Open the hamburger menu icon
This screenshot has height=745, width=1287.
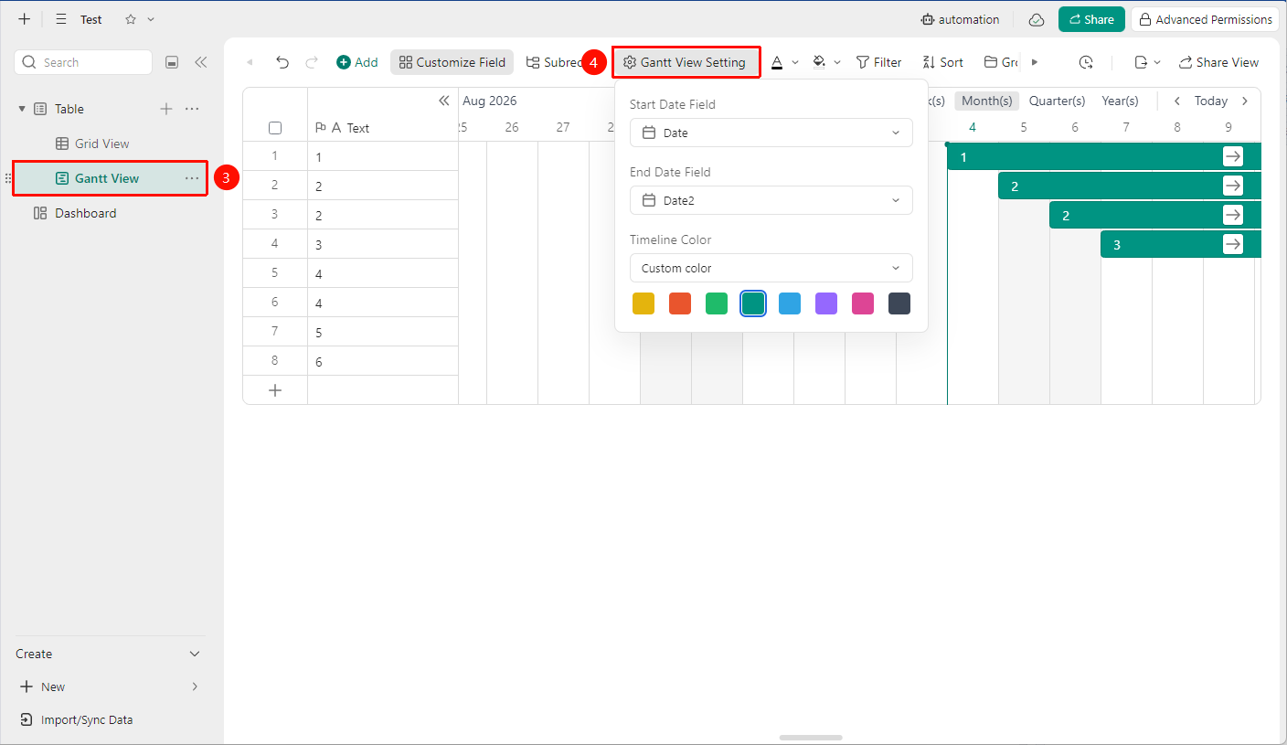pyautogui.click(x=61, y=19)
